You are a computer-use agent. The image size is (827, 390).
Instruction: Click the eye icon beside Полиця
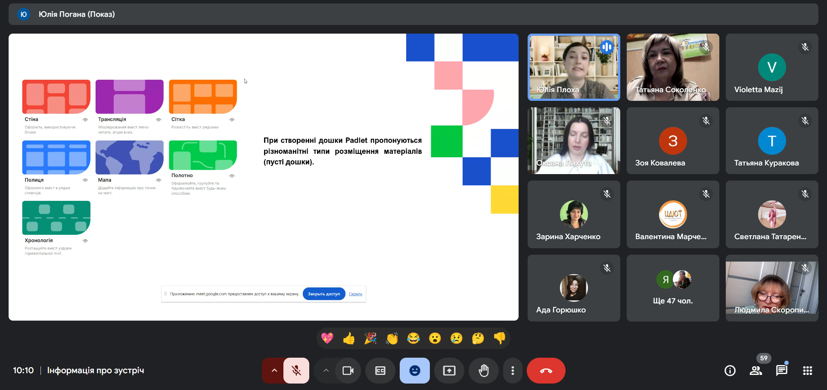pos(85,180)
